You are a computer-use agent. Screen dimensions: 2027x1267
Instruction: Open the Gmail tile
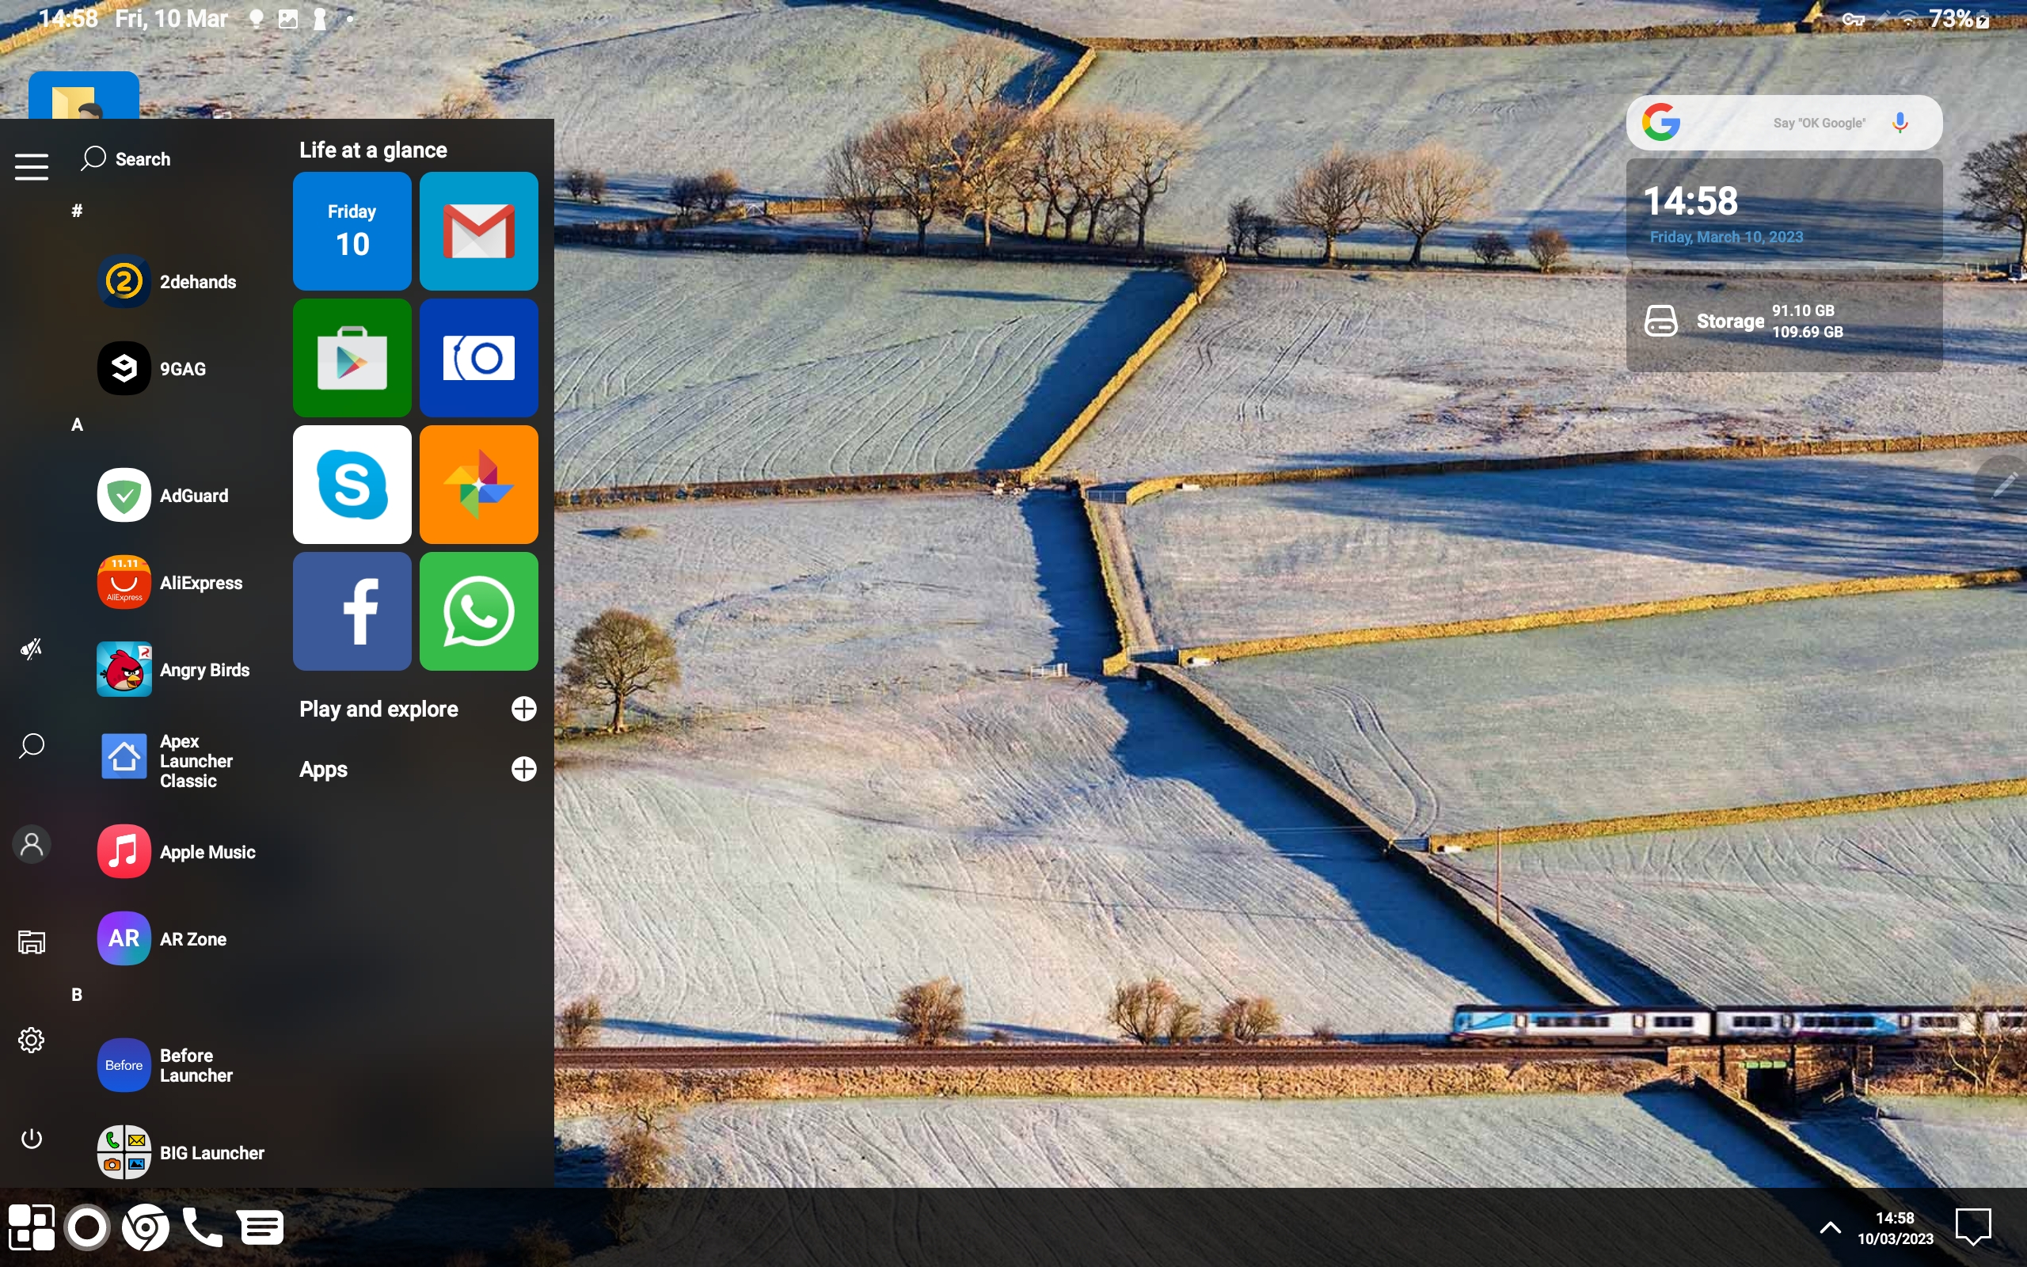point(478,231)
